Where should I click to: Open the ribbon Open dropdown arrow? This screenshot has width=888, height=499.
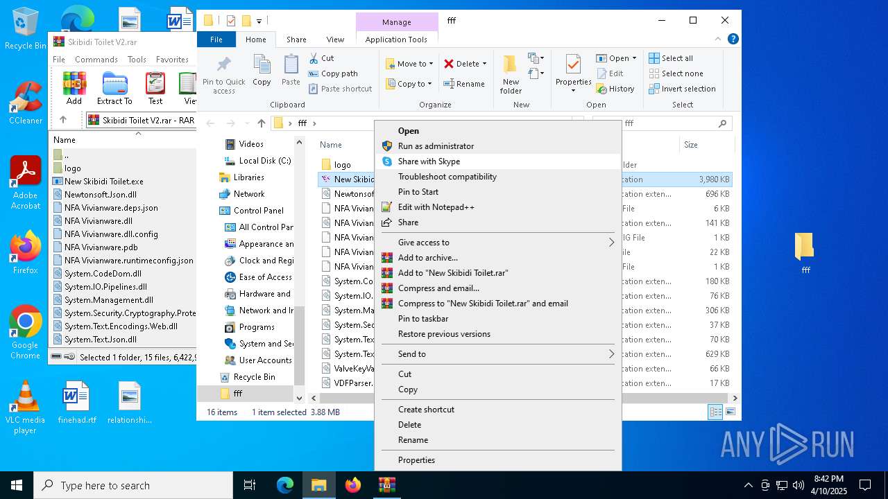pyautogui.click(x=634, y=58)
